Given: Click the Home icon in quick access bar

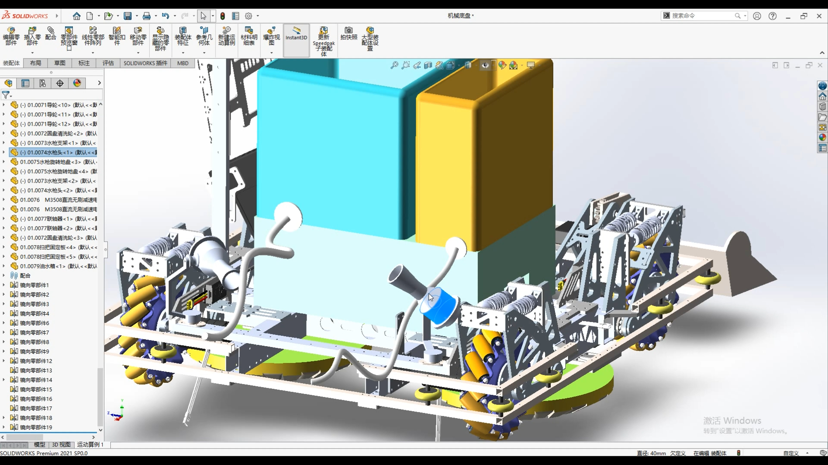Looking at the screenshot, I should [x=76, y=16].
